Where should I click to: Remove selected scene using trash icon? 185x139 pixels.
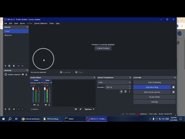[9, 66]
